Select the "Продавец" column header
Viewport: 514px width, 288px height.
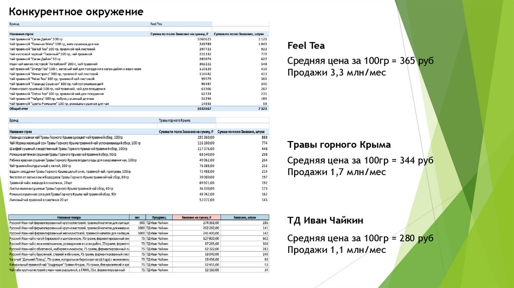click(x=159, y=217)
